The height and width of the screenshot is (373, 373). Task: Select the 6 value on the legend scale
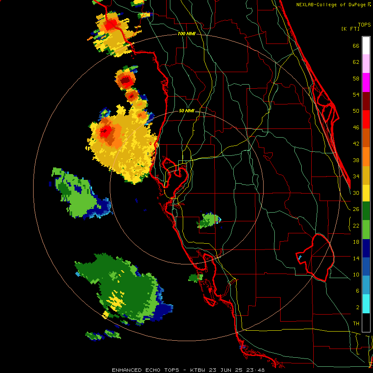click(357, 291)
